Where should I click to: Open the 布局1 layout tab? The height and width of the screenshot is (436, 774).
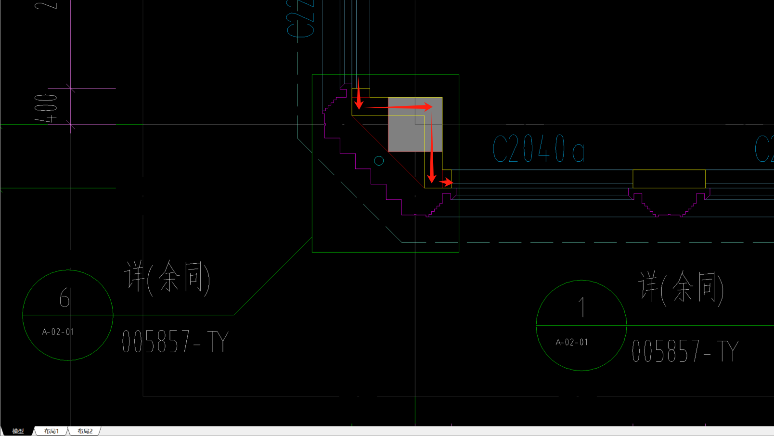tap(52, 431)
